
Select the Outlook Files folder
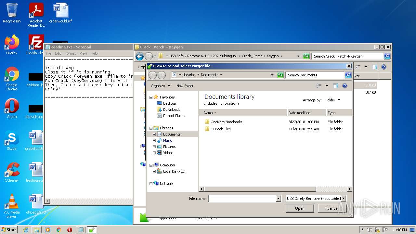coord(220,129)
